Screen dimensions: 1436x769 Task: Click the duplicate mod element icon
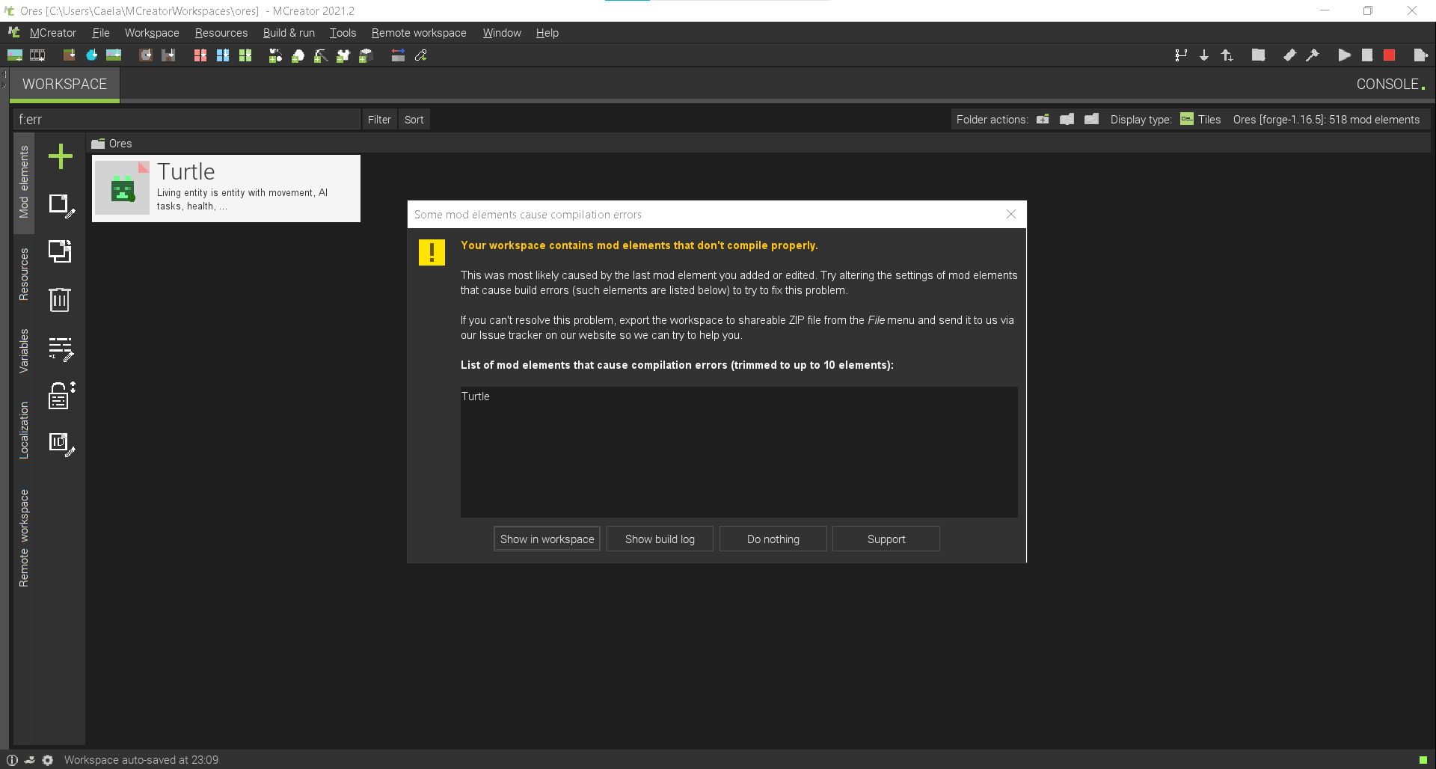pos(61,252)
